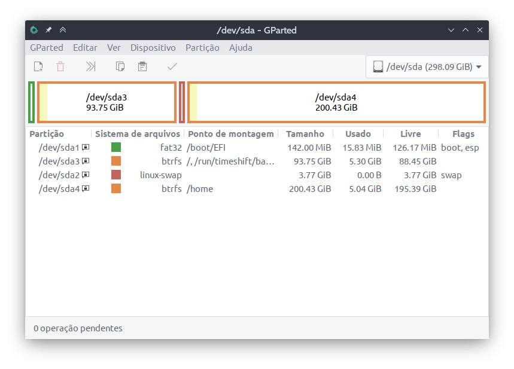Open the Partição menu
The width and height of the screenshot is (514, 369).
(202, 48)
